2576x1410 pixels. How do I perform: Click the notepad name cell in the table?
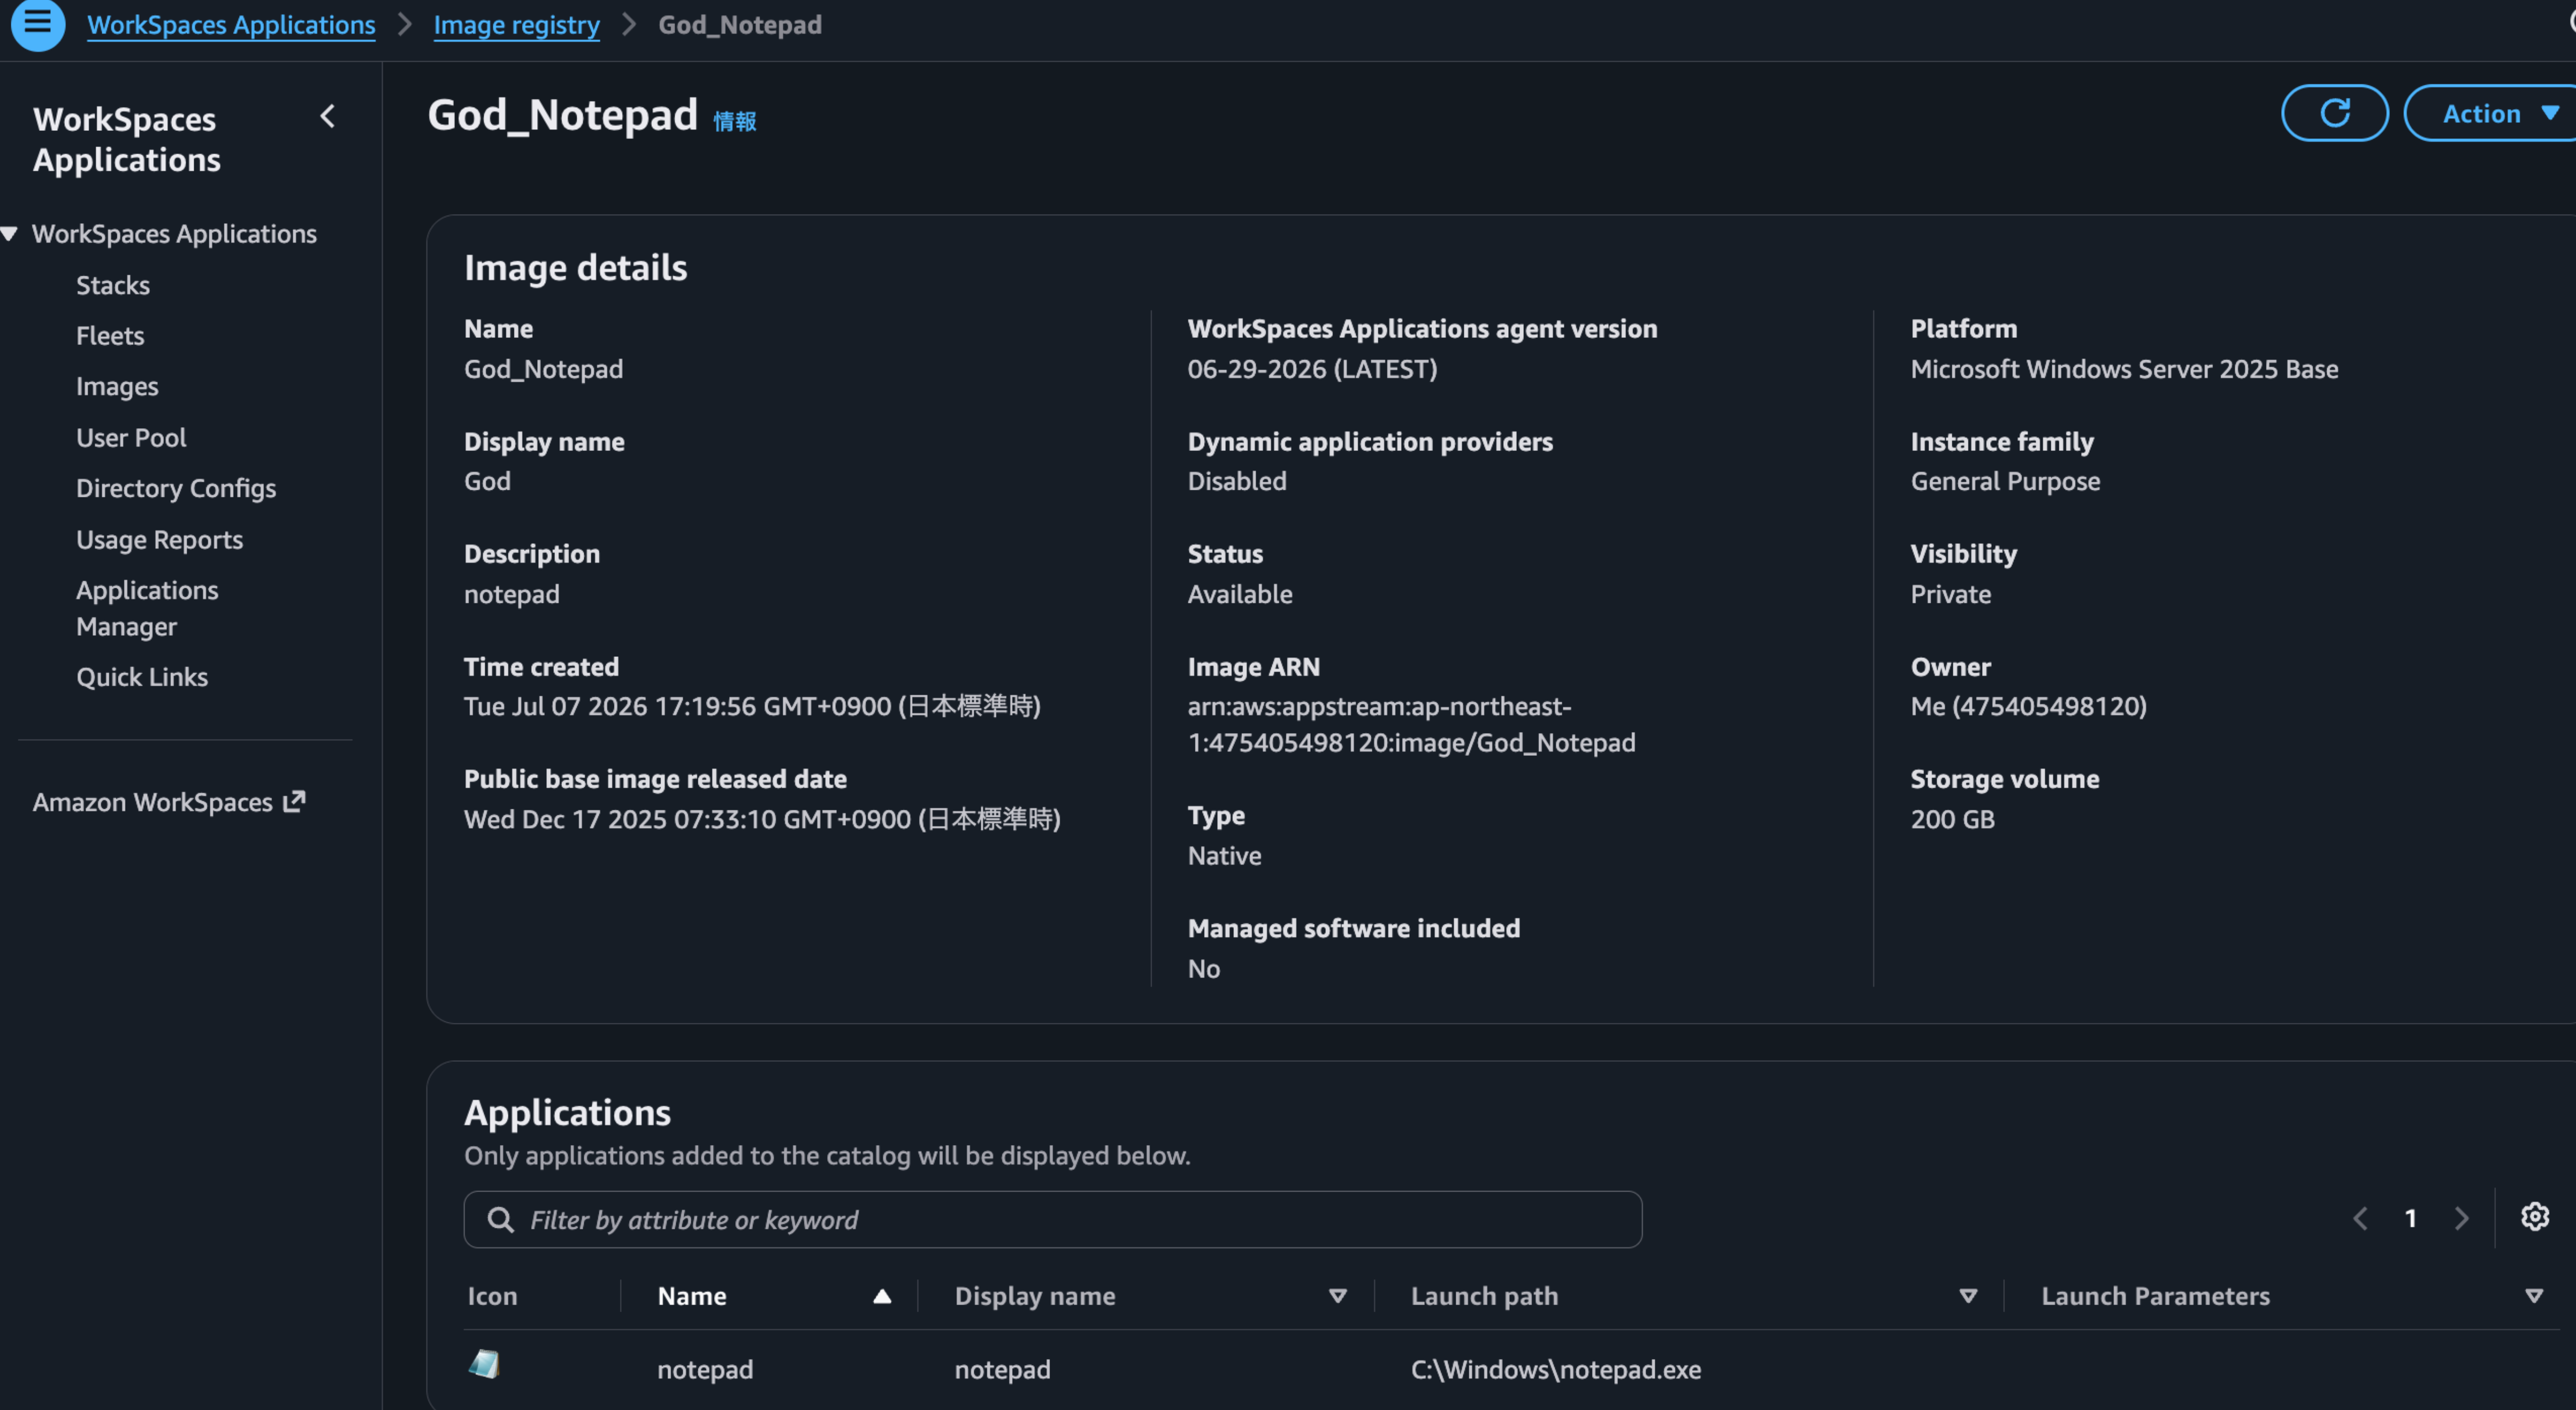705,1369
